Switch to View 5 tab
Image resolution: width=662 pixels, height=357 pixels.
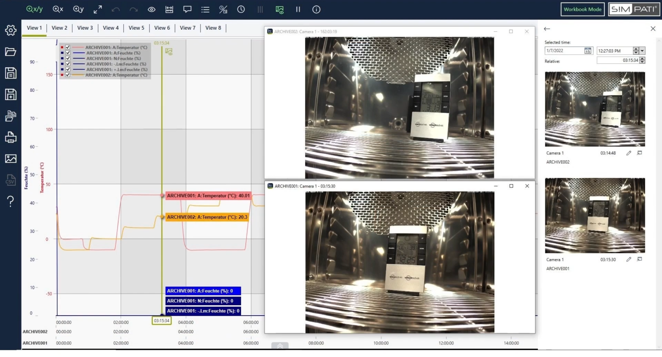(136, 28)
